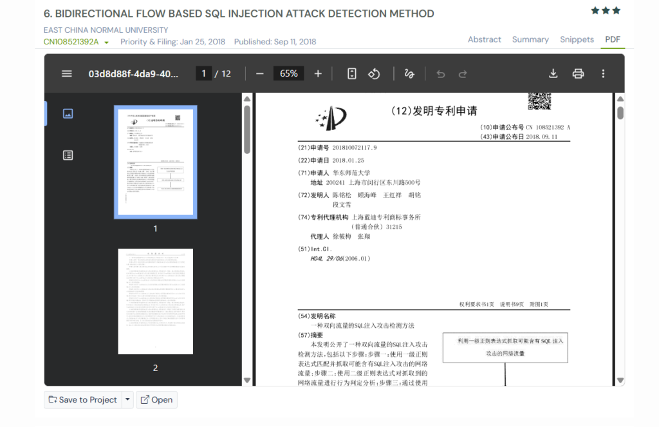Screen dimensions: 659x427
Task: Download the patent PDF
Action: 553,73
